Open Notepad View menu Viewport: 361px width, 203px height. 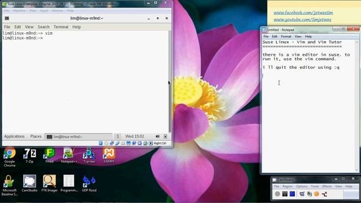[298, 36]
